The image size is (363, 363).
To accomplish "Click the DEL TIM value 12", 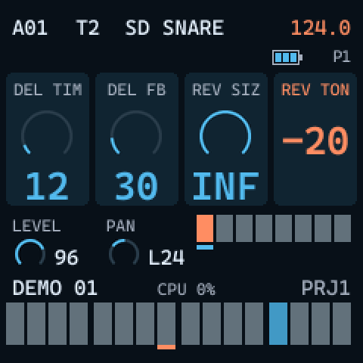I will point(47,186).
